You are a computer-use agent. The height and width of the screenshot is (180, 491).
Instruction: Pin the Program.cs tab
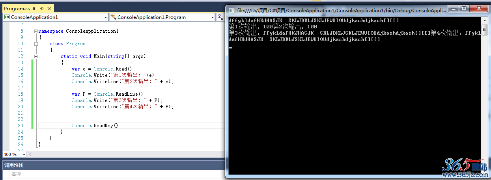[x=42, y=9]
